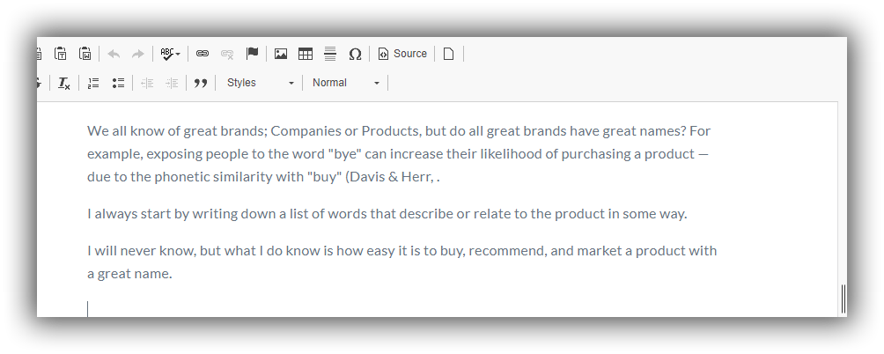Toggle numbered list formatting
The width and height of the screenshot is (884, 354).
93,83
